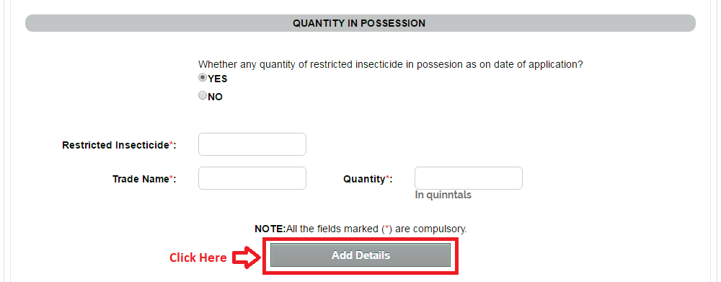Focus the Restricted Insecticide input field
The height and width of the screenshot is (282, 721).
[252, 144]
